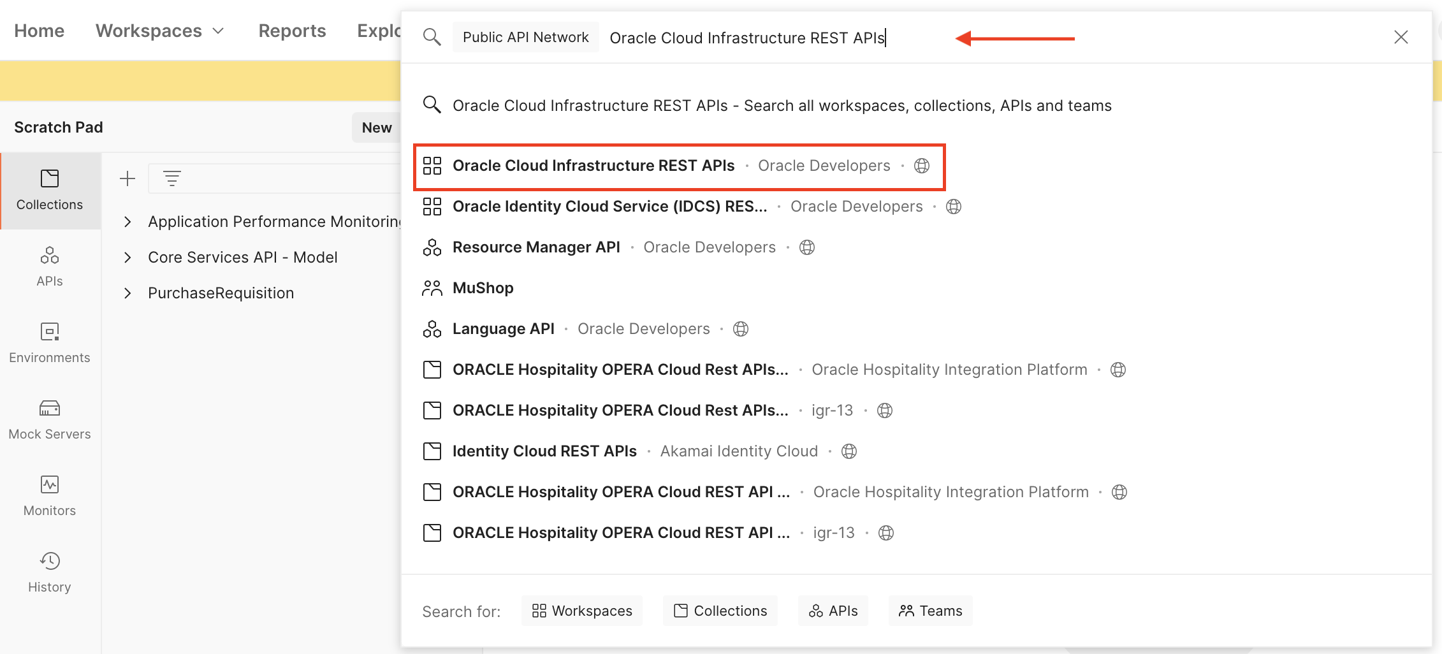Close the search panel with the X
This screenshot has width=1442, height=654.
(x=1401, y=37)
